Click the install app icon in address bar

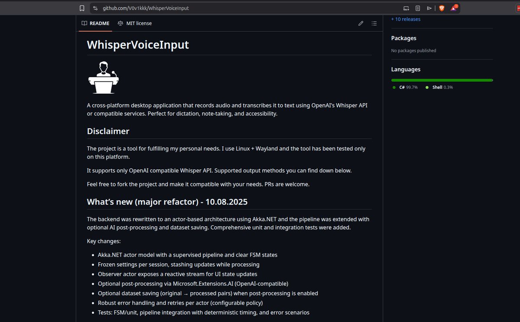(x=406, y=8)
